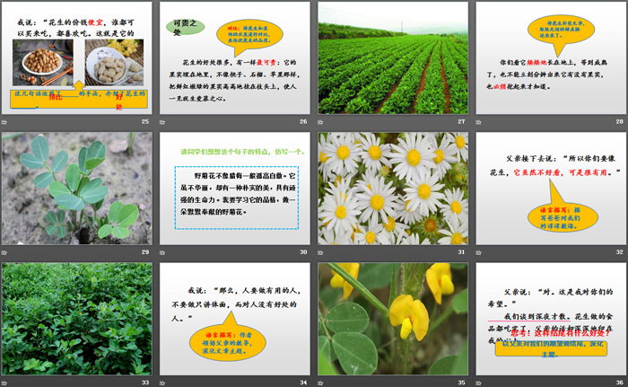Click the animation star icon under slide 32
Screen dimensions: 628x387
click(478, 252)
